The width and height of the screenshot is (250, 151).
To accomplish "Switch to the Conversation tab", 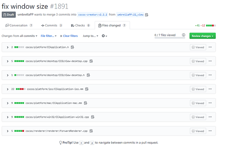I will pyautogui.click(x=19, y=26).
